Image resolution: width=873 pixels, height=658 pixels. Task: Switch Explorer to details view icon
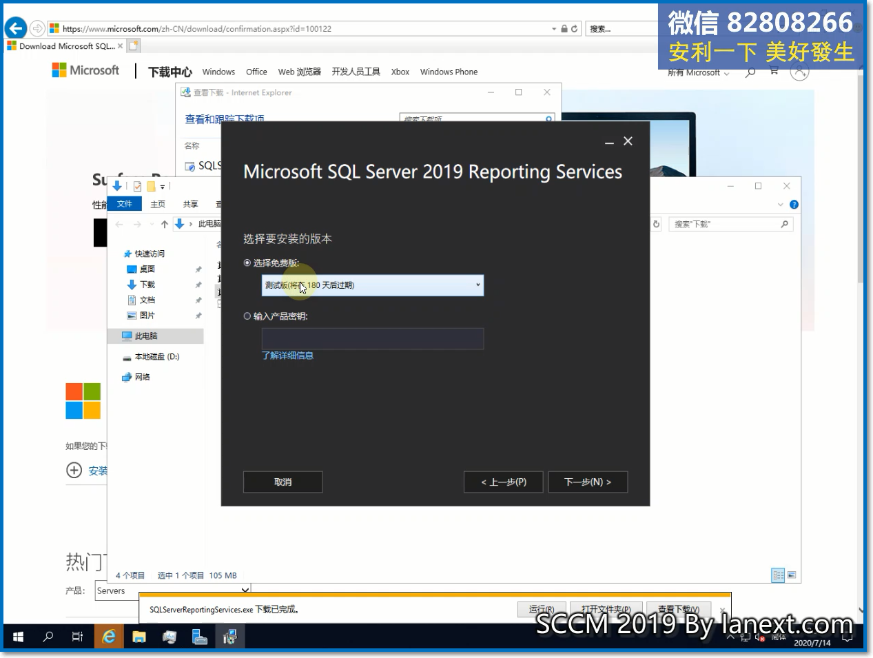pos(779,575)
